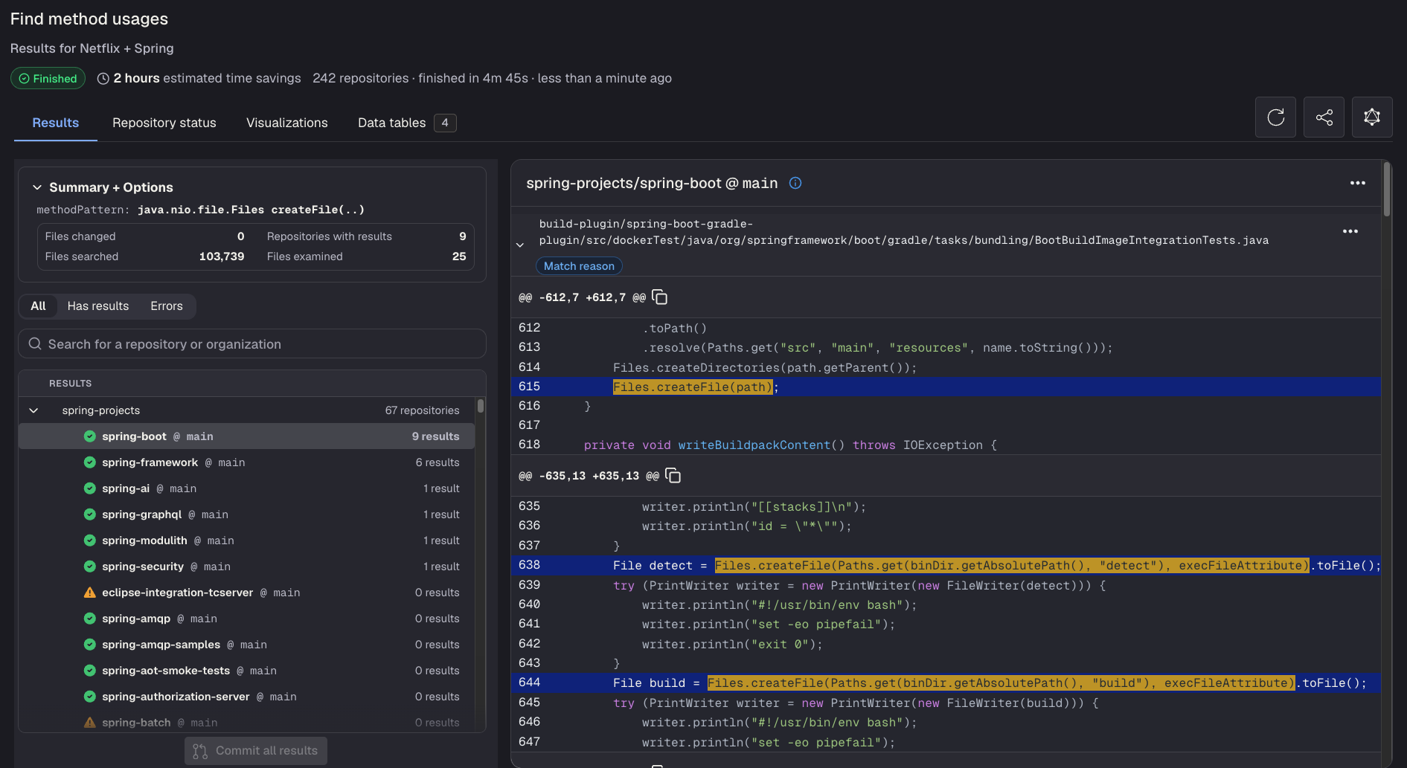Click the refresh/rerun icon button

pos(1275,117)
